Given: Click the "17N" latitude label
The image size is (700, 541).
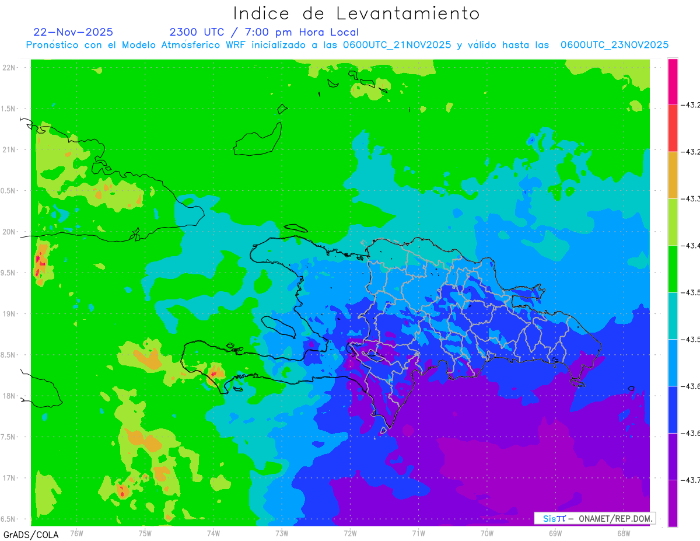Looking at the screenshot, I should [x=9, y=478].
